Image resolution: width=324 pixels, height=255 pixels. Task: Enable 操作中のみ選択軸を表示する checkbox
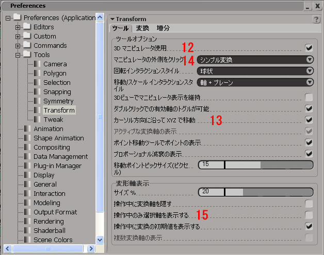pos(309,215)
